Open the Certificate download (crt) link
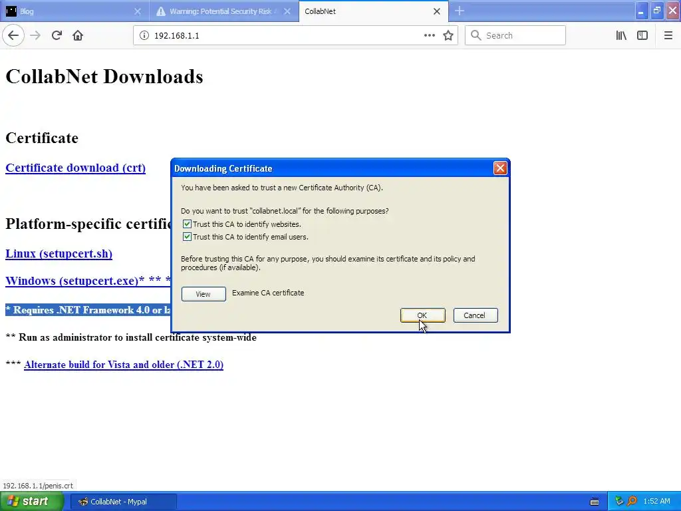The height and width of the screenshot is (511, 681). tap(76, 168)
